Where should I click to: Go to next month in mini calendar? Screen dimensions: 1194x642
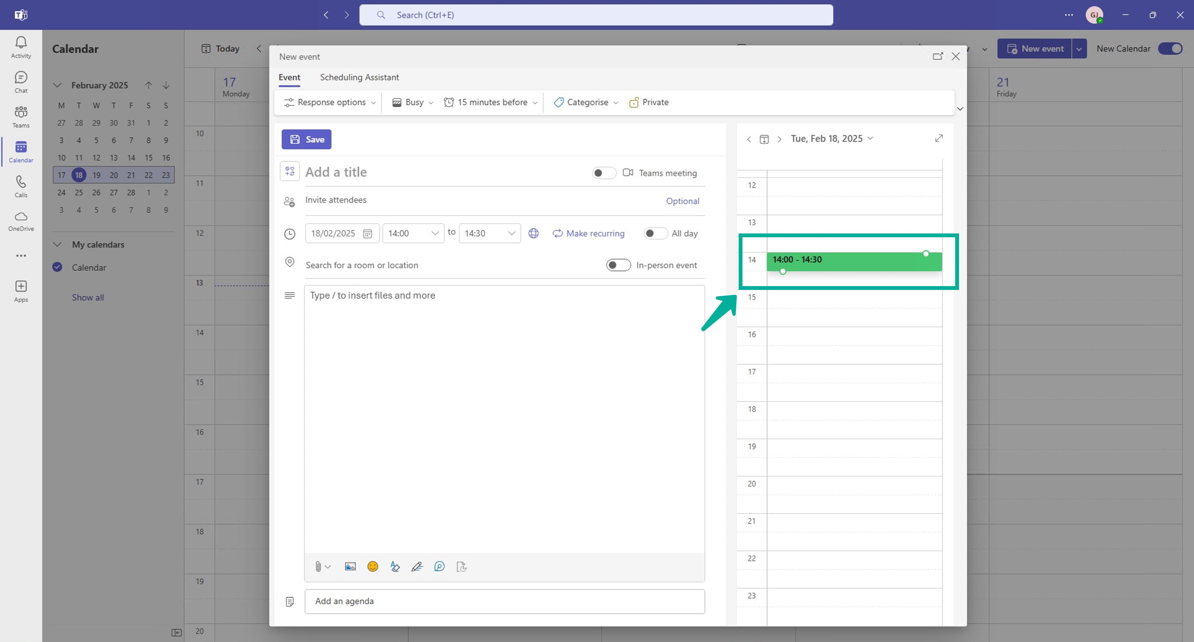pos(166,85)
